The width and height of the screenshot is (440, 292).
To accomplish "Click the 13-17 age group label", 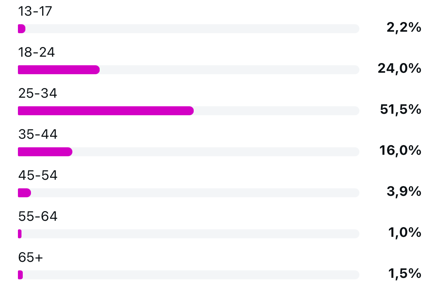I will click(x=35, y=12).
